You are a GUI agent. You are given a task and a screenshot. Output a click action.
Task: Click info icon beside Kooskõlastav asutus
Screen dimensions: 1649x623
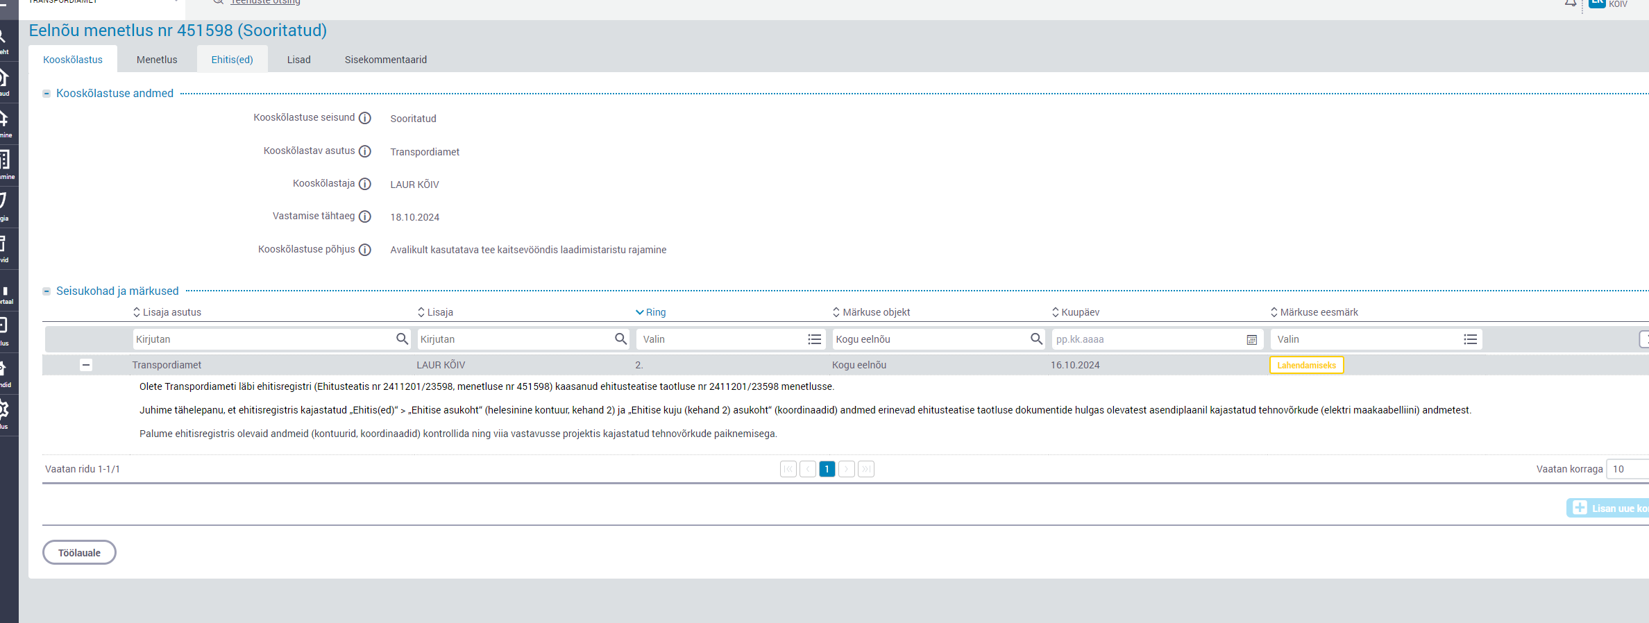(x=364, y=151)
